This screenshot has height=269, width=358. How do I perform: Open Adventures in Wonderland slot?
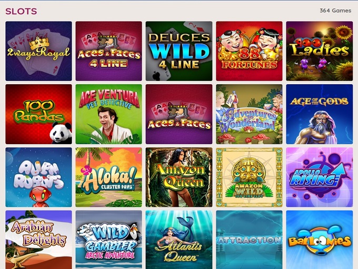coord(249,114)
